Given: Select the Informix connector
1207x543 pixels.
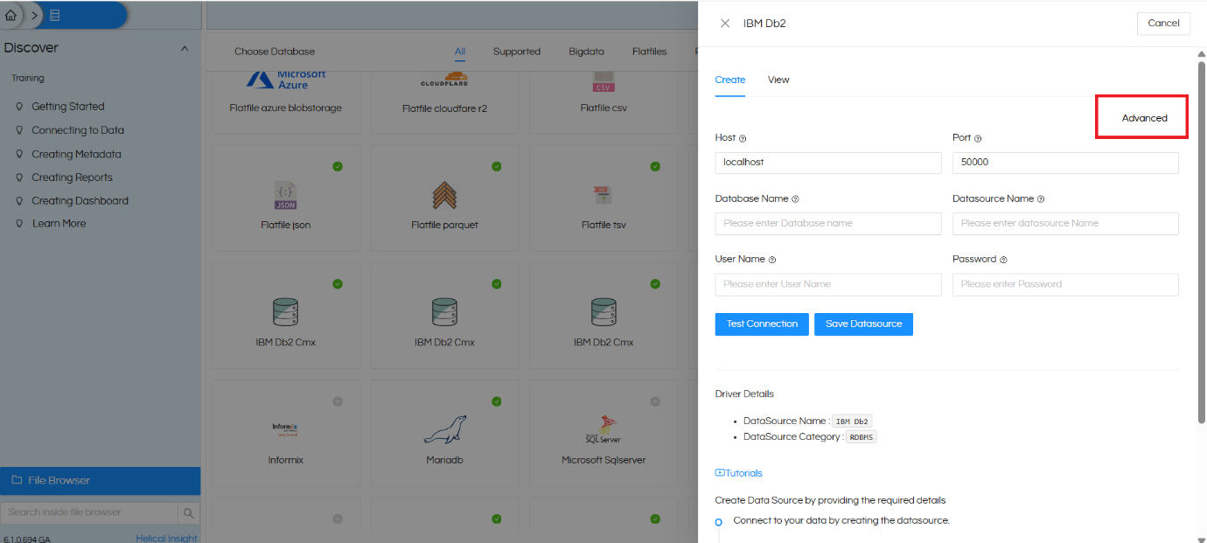Looking at the screenshot, I should point(285,432).
